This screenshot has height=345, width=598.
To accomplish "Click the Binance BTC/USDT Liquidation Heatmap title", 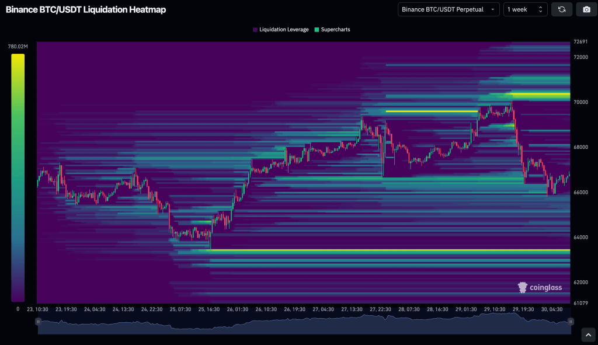I will pos(86,9).
